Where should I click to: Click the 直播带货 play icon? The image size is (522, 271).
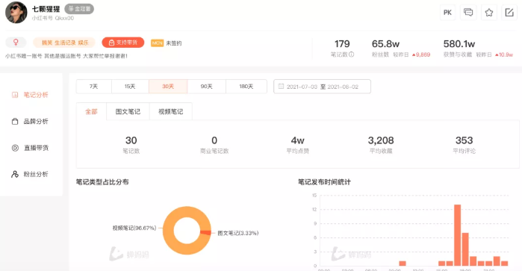(15, 148)
